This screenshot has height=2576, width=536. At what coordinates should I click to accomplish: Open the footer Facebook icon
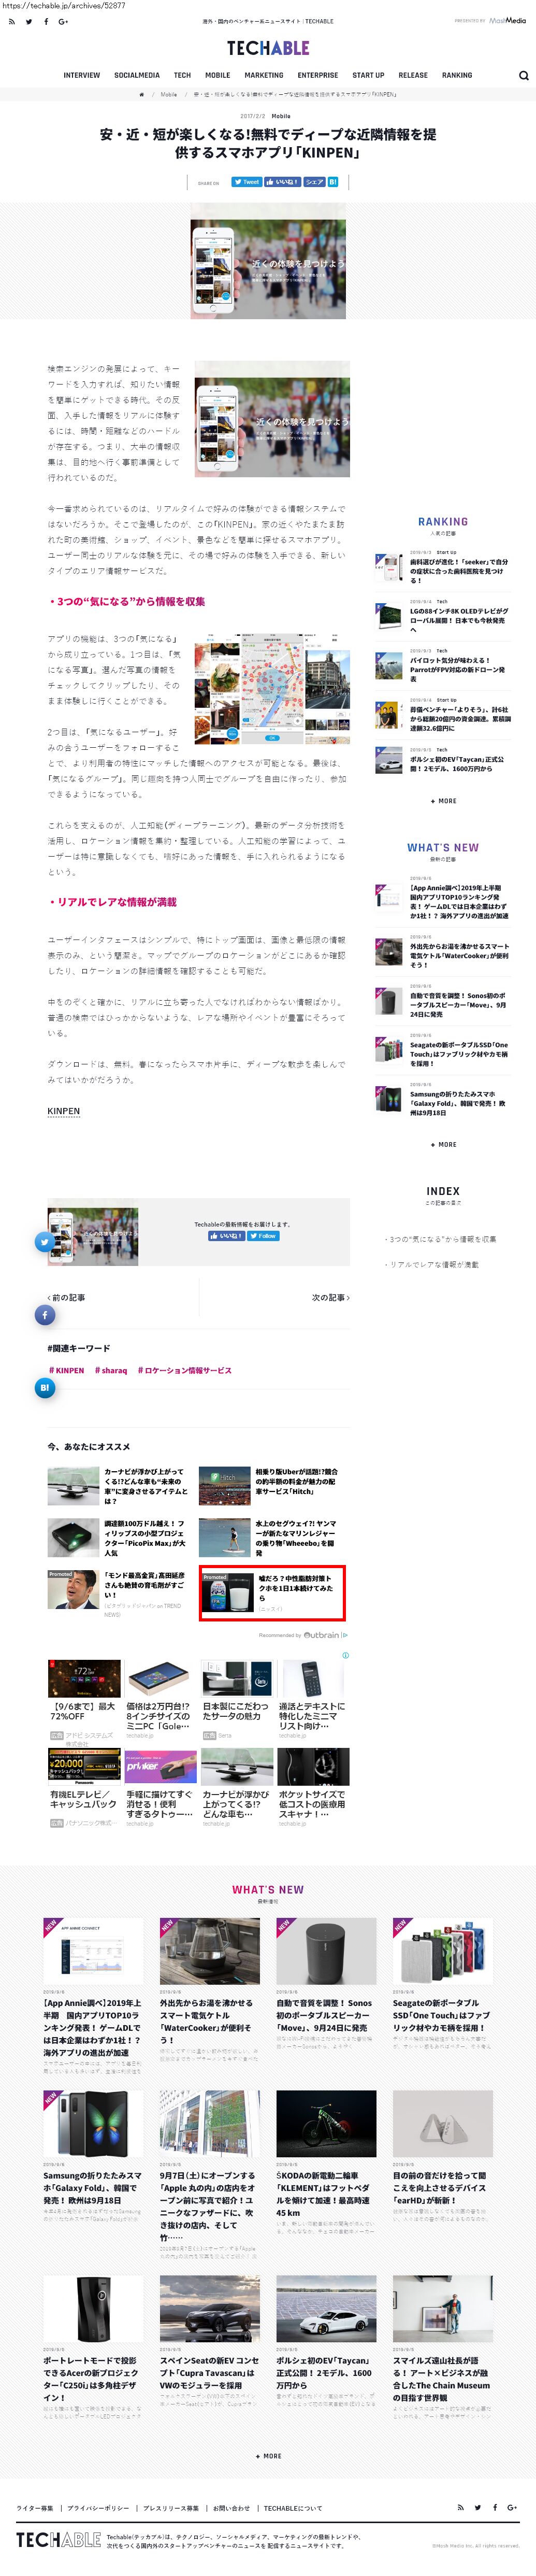[x=494, y=2507]
